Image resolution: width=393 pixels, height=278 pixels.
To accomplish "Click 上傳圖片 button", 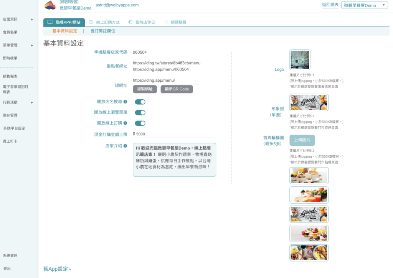I will (302, 140).
